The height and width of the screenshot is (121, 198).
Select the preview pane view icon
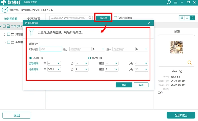click(192, 18)
